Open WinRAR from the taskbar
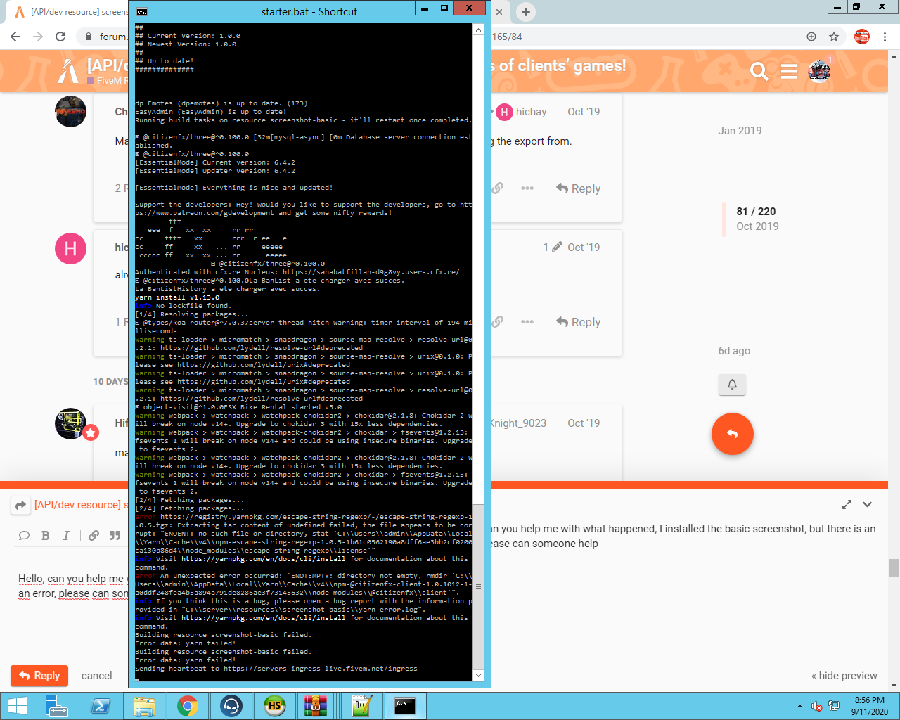Image resolution: width=900 pixels, height=720 pixels. pyautogui.click(x=316, y=705)
